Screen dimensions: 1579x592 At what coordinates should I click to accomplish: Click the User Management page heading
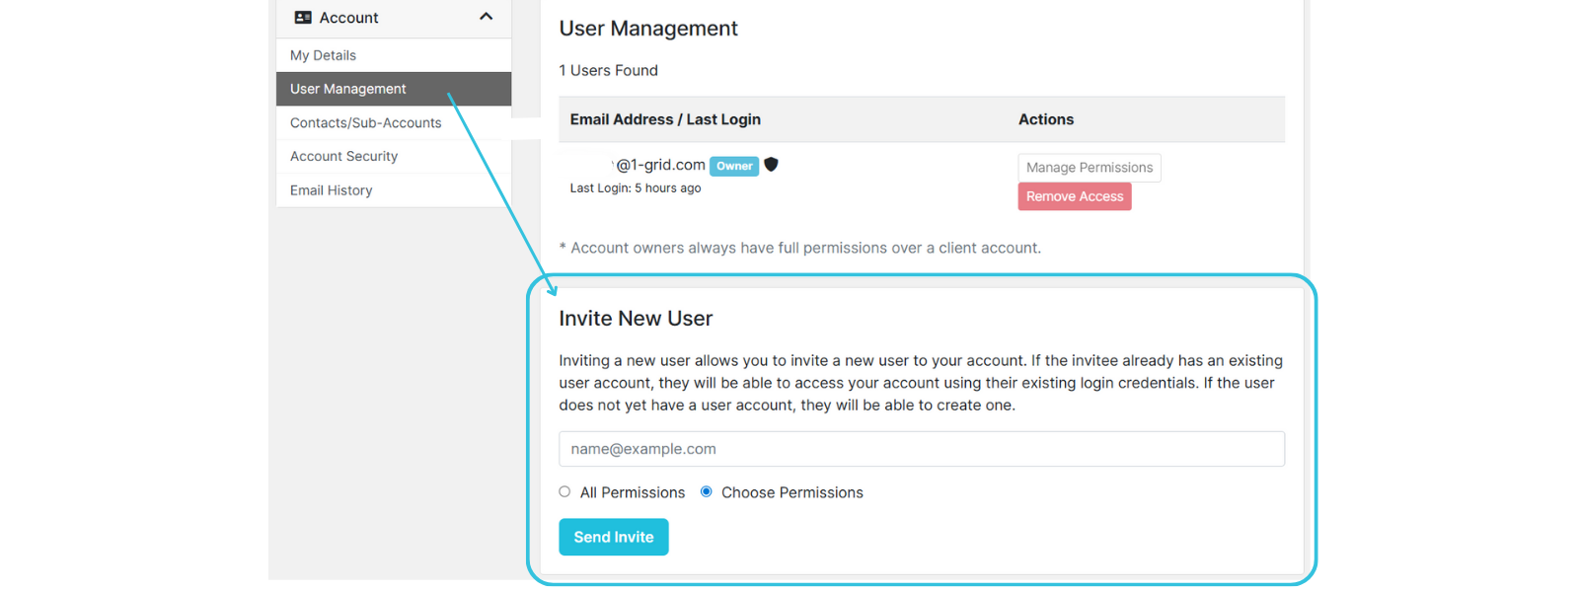(x=648, y=29)
